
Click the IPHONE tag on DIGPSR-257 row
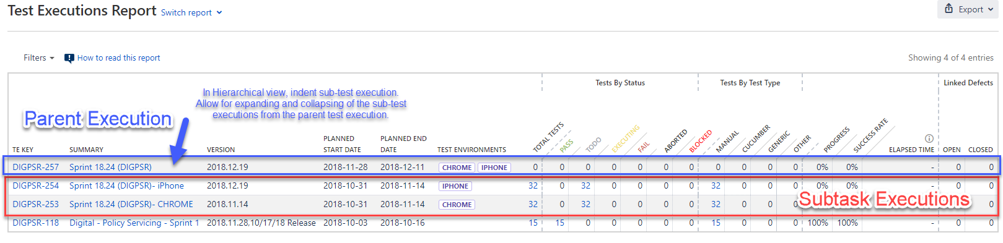494,168
